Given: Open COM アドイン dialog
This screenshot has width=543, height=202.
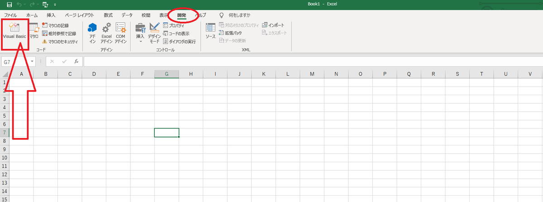Looking at the screenshot, I should pos(120,32).
